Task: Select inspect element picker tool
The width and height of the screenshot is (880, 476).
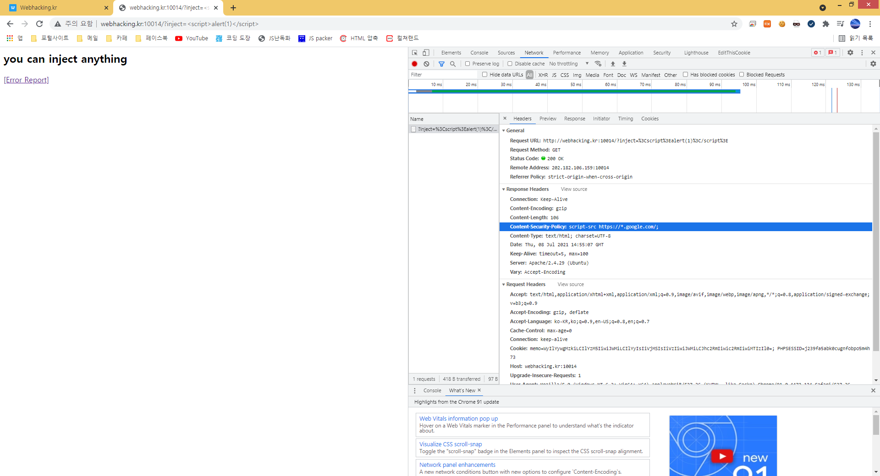Action: pos(414,53)
